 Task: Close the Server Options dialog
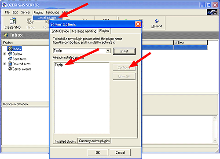[138, 24]
